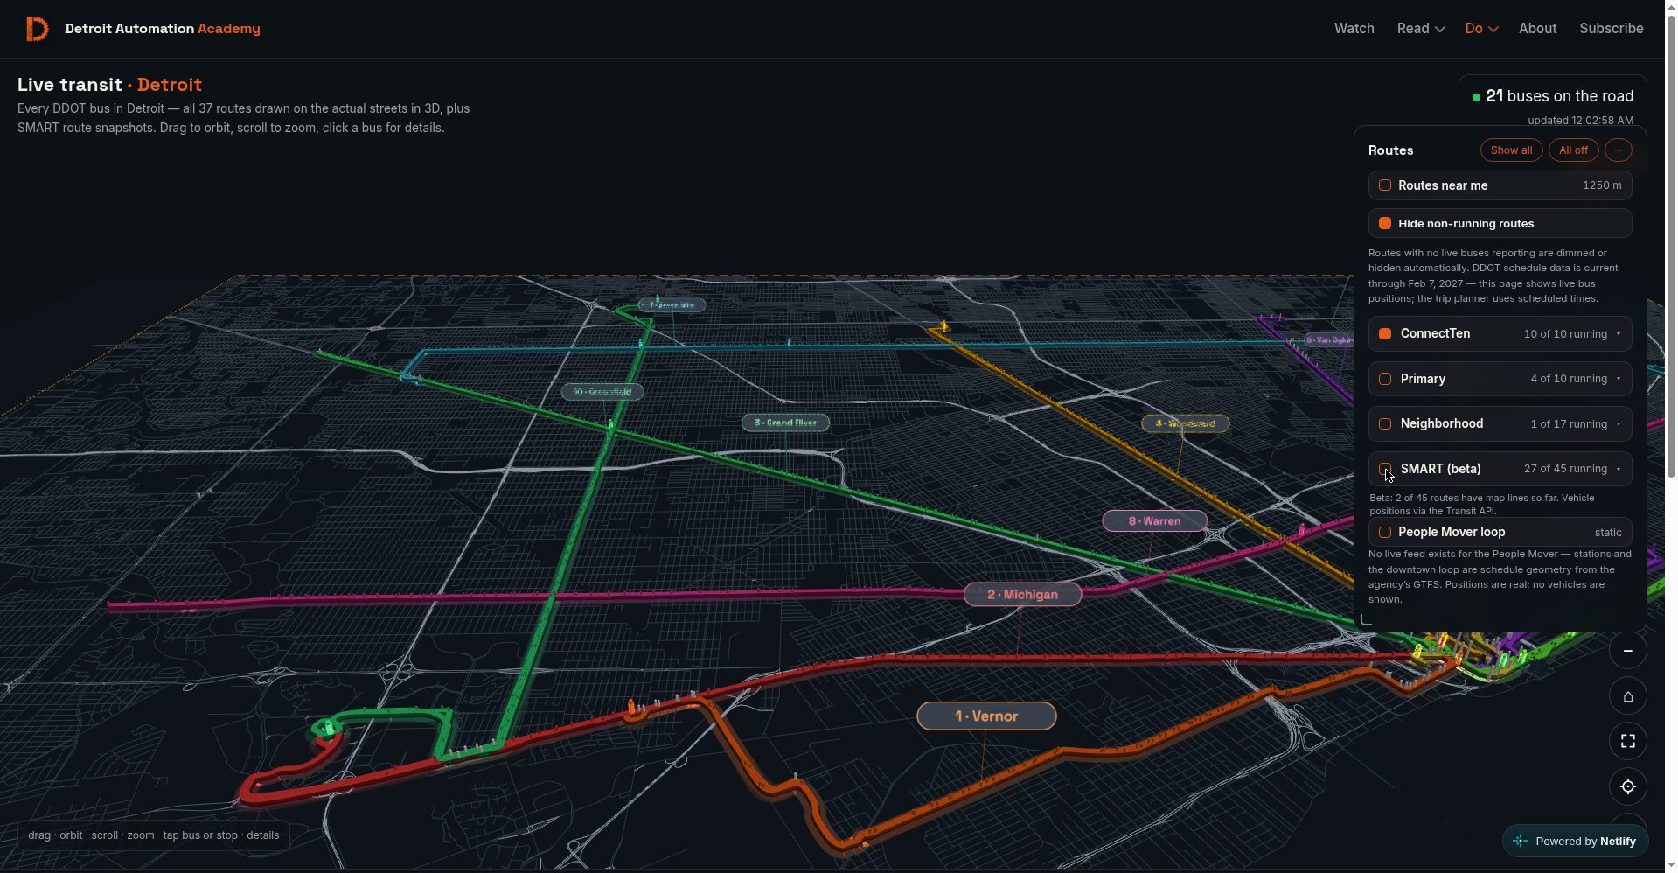Enable the Neighborhood routes checkbox

tap(1385, 424)
